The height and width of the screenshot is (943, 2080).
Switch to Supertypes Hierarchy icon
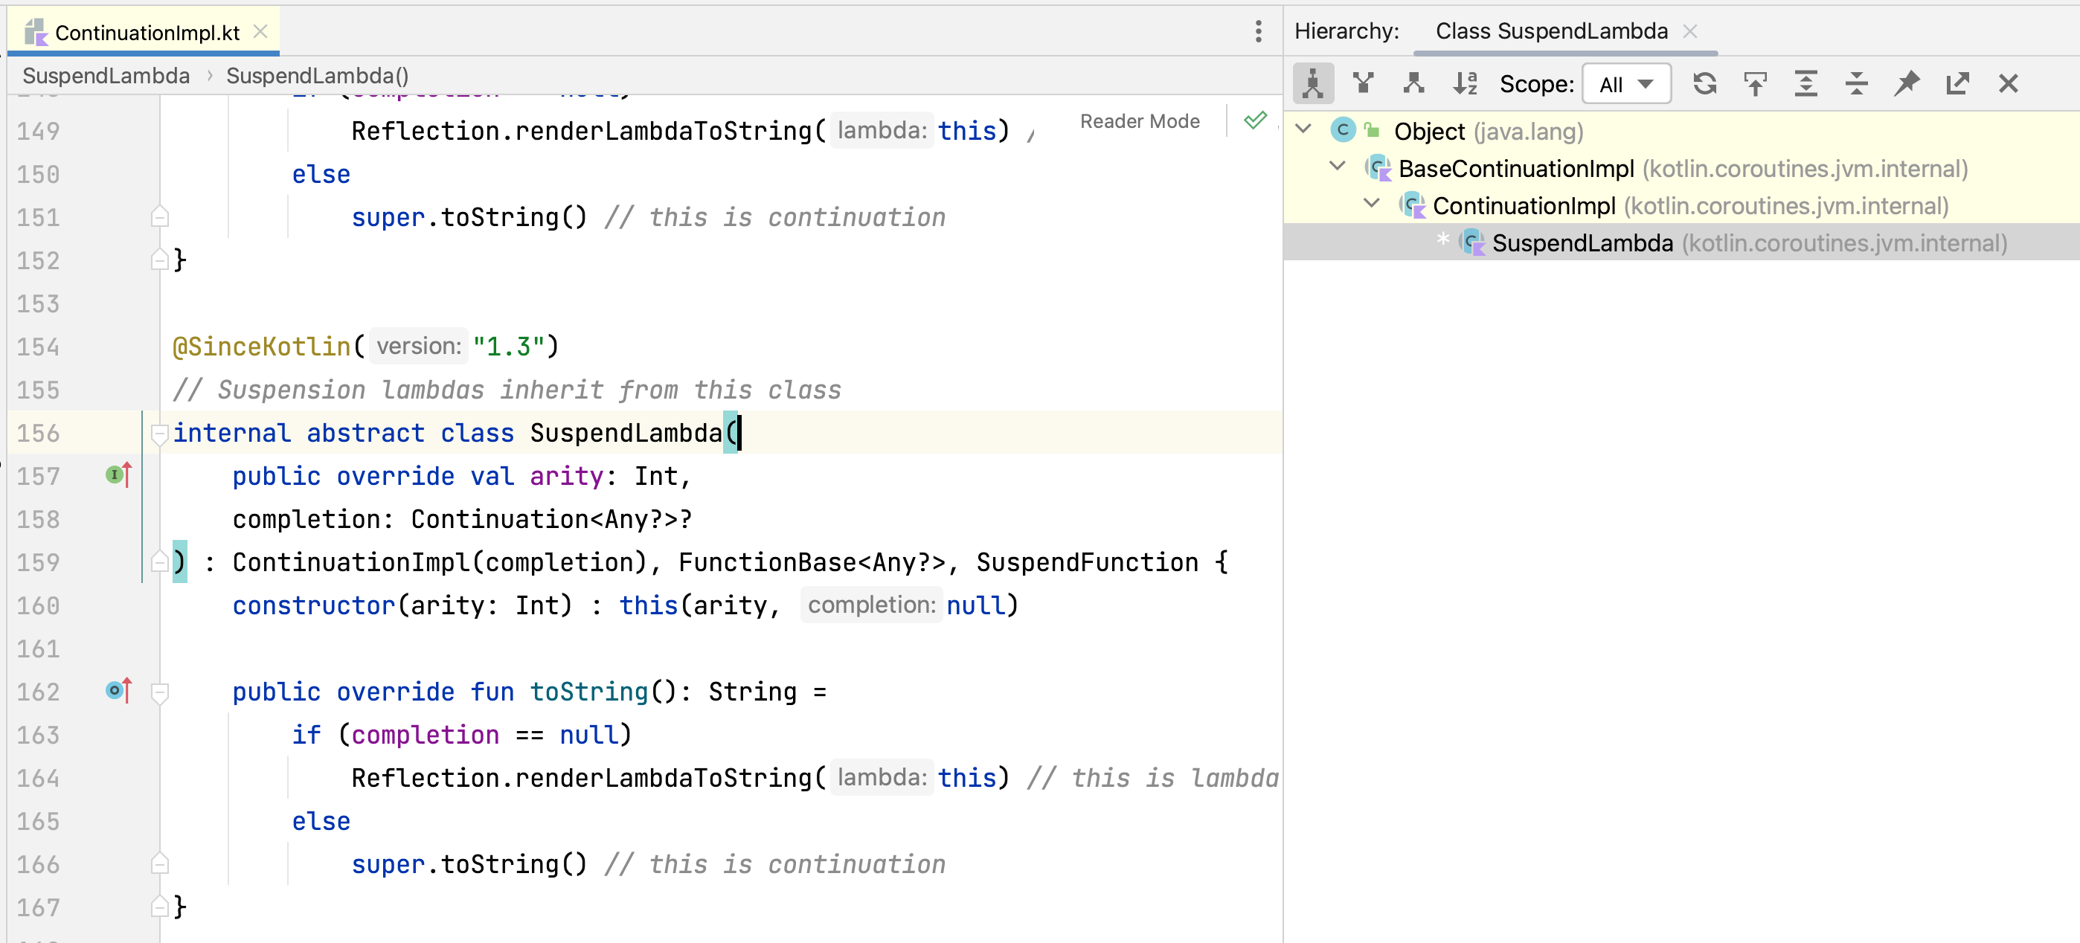pyautogui.click(x=1363, y=83)
